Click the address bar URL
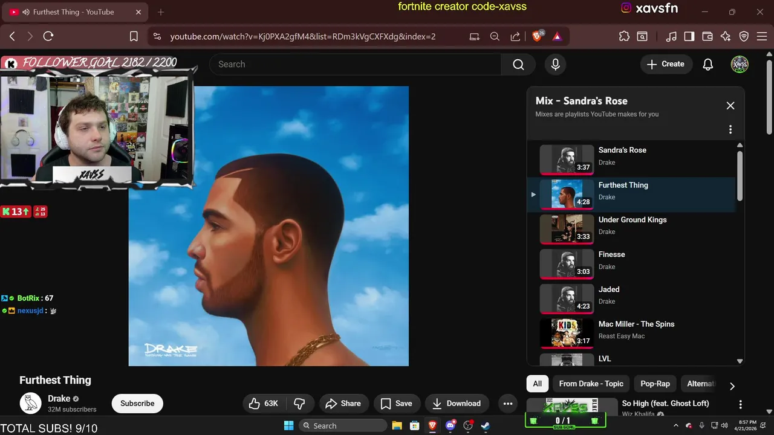The height and width of the screenshot is (435, 774). (x=302, y=36)
